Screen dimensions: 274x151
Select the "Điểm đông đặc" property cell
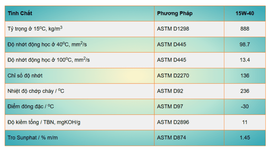coord(30,106)
